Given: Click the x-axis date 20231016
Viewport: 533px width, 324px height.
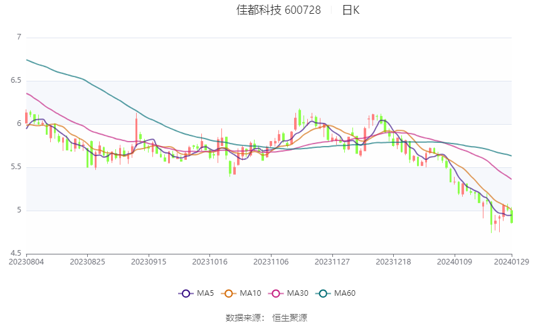Looking at the screenshot, I should 209,262.
